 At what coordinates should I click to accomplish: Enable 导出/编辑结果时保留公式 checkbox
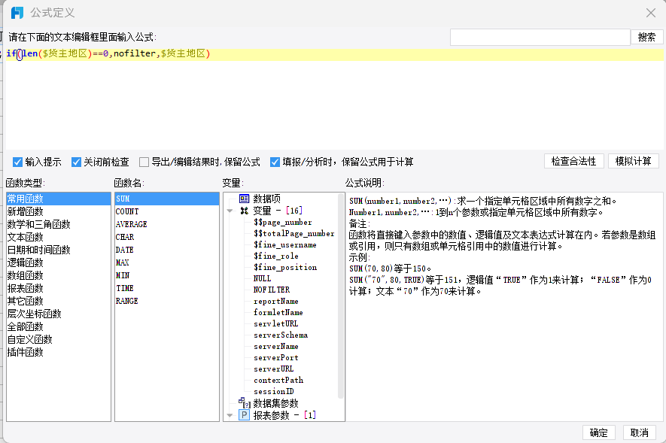point(144,162)
